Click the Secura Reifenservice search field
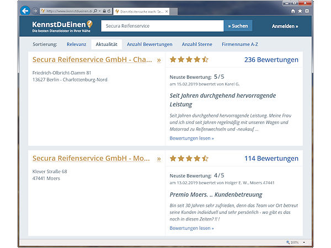This screenshot has height=248, width=331. tap(162, 26)
